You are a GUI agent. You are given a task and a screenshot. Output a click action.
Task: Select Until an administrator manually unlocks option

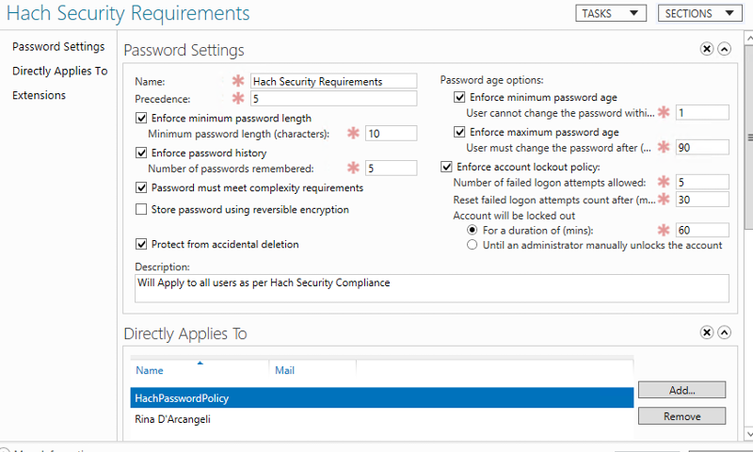point(473,245)
